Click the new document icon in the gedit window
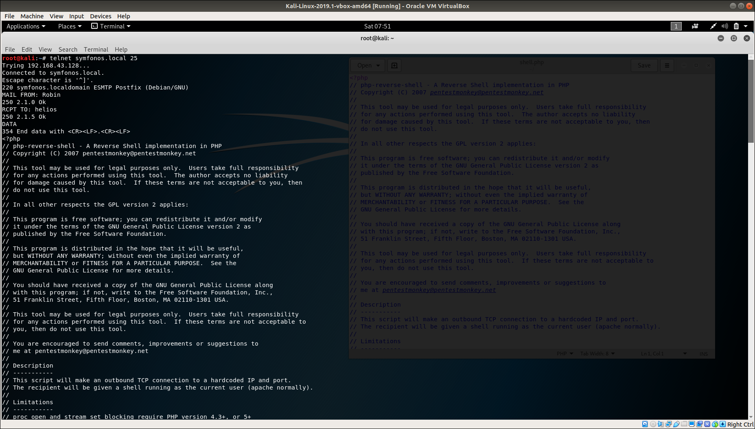Image resolution: width=755 pixels, height=429 pixels. [x=394, y=65]
